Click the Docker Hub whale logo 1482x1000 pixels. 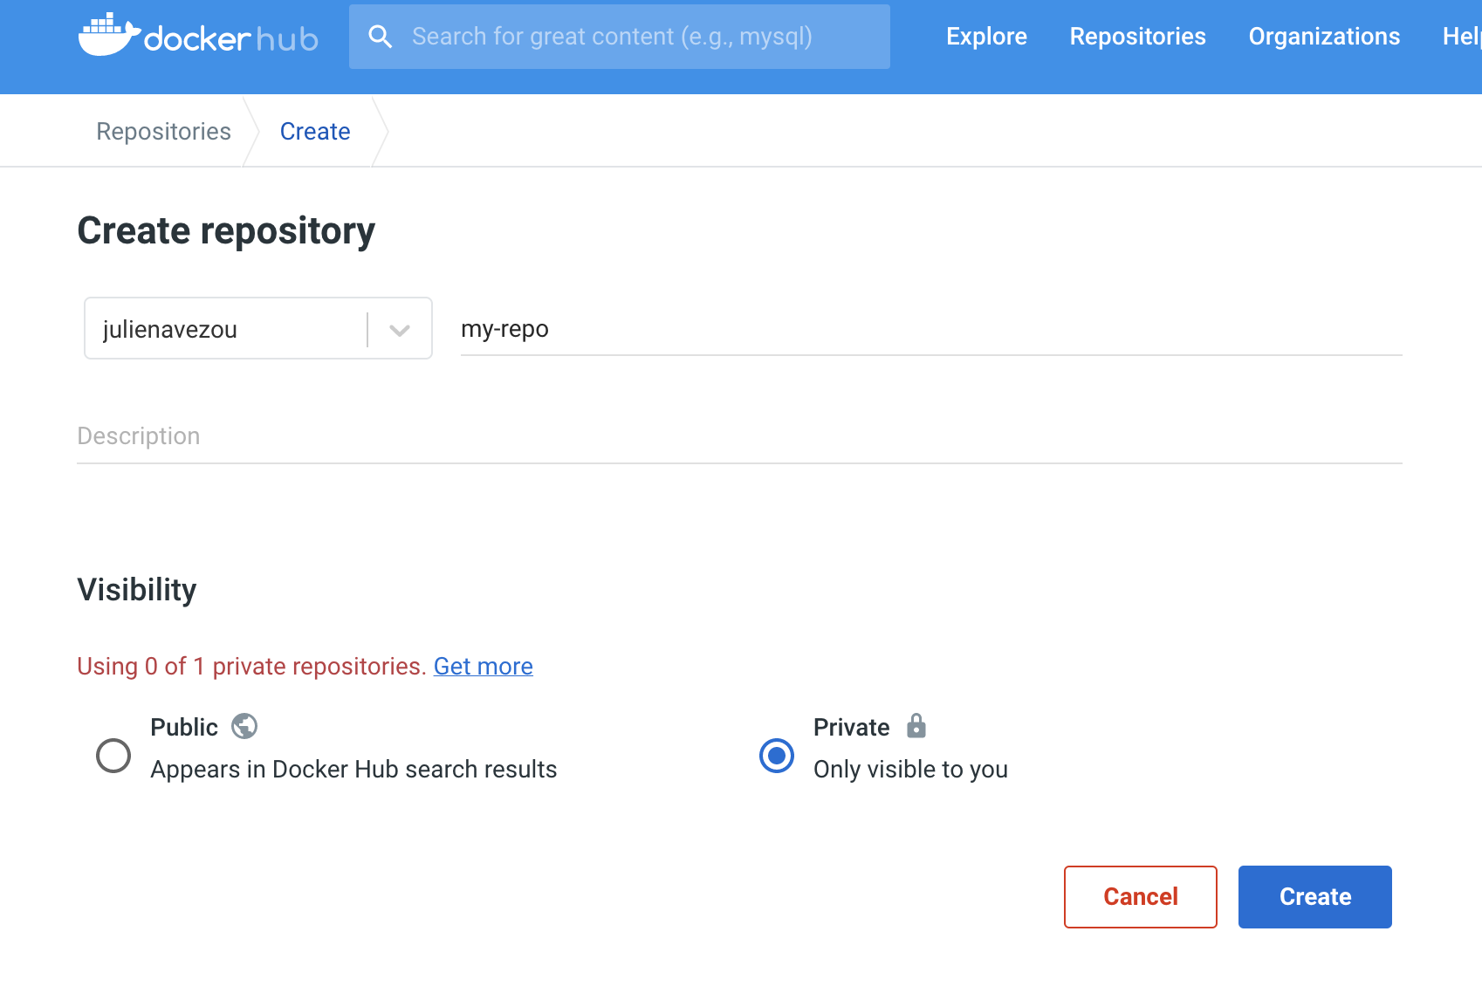tap(109, 35)
